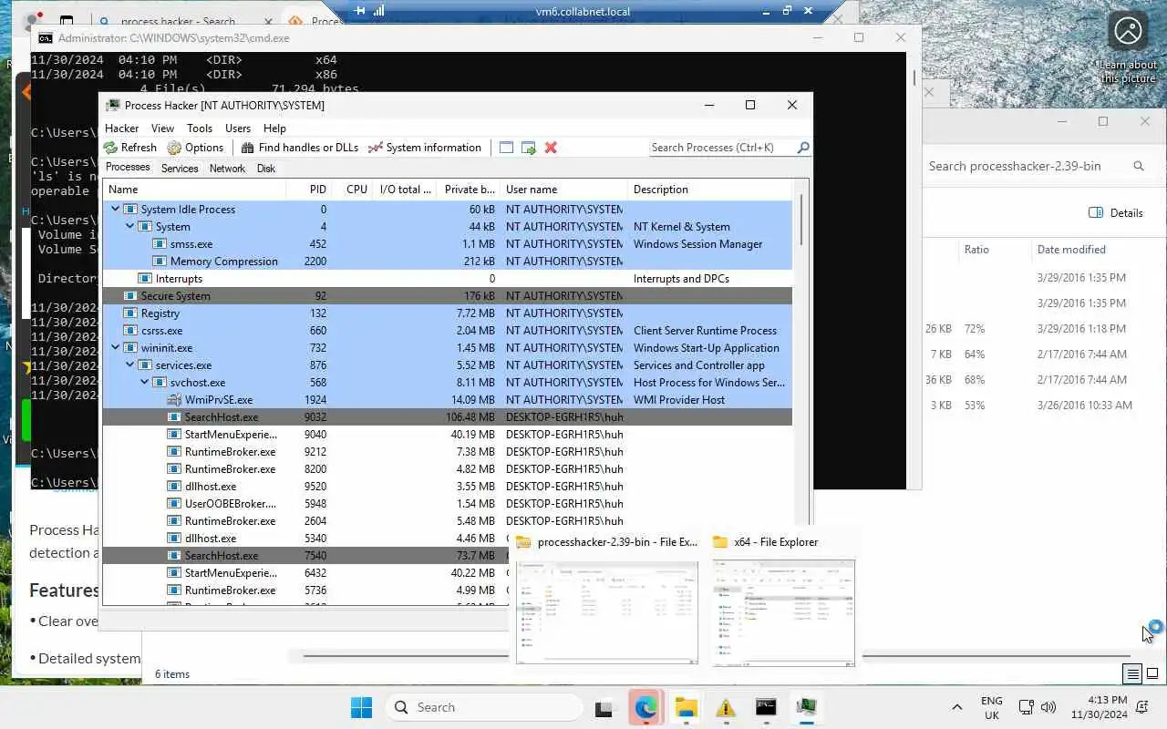
Task: Sort by I/O total column header
Action: tap(405, 190)
